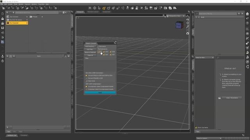Open the Window menu
This screenshot has width=250, height=140.
click(34, 4)
